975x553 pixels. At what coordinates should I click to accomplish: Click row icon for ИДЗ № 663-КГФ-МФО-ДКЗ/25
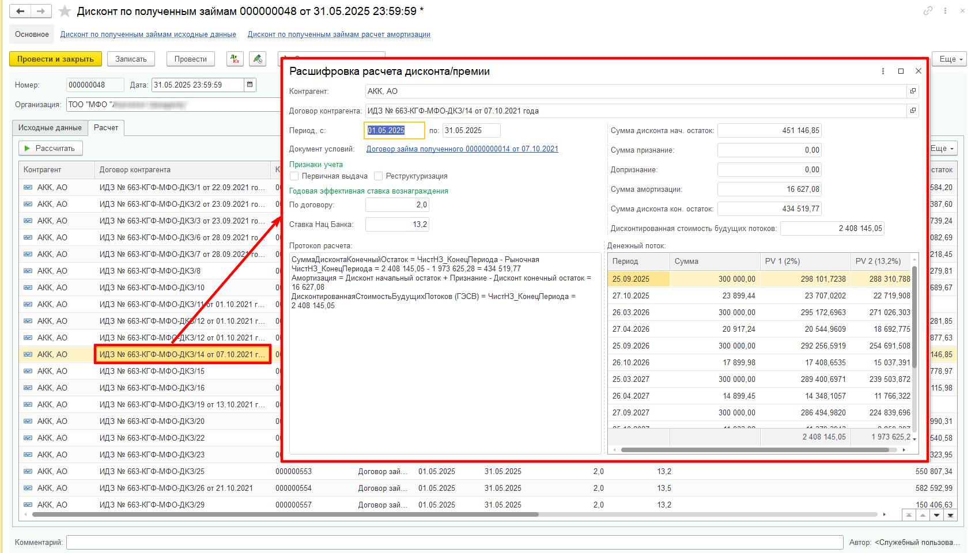point(28,471)
